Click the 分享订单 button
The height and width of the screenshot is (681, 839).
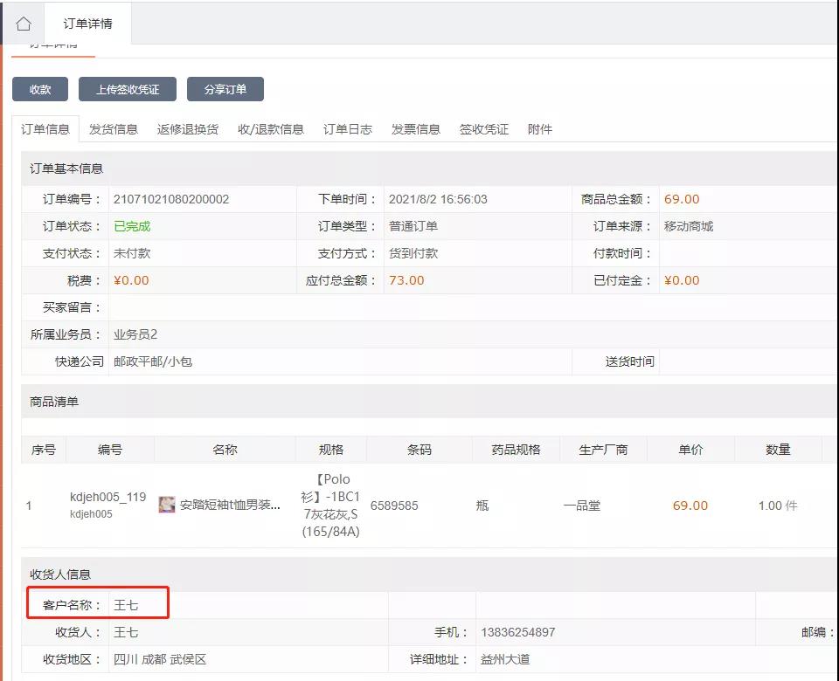(x=225, y=89)
